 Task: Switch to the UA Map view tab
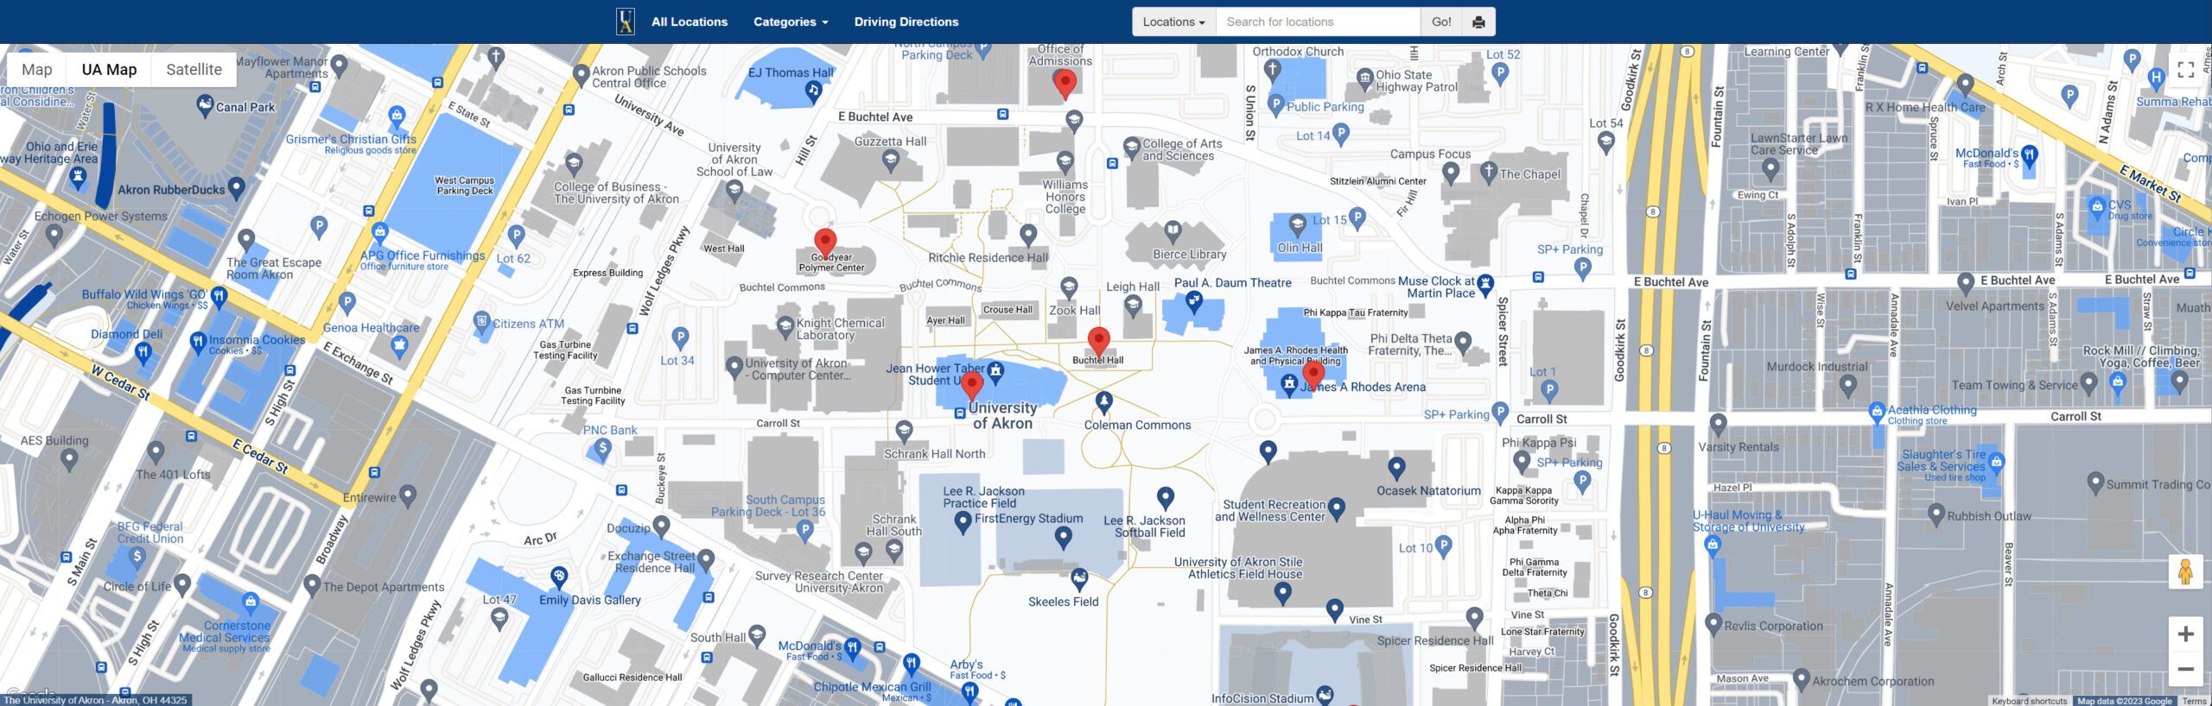(x=109, y=70)
